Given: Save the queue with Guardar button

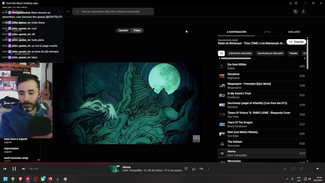Looking at the screenshot, I should pos(296,42).
